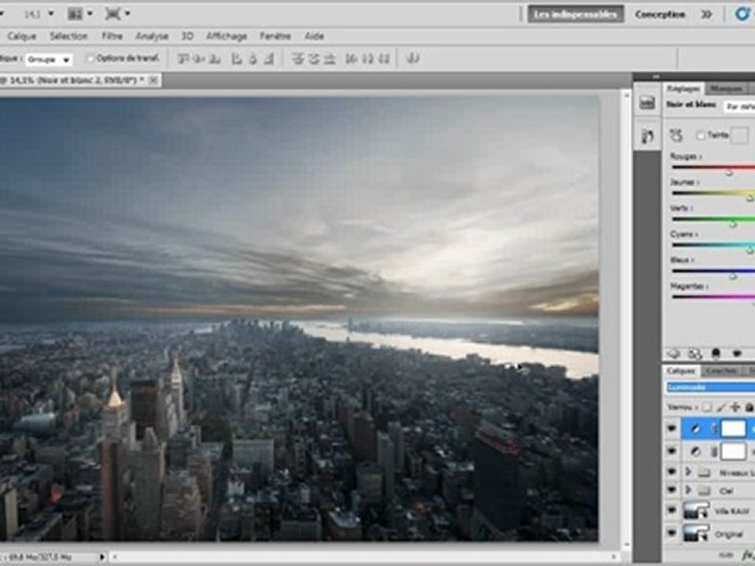This screenshot has width=755, height=566.
Task: Click the Les indispensables workspace button
Action: coord(576,14)
